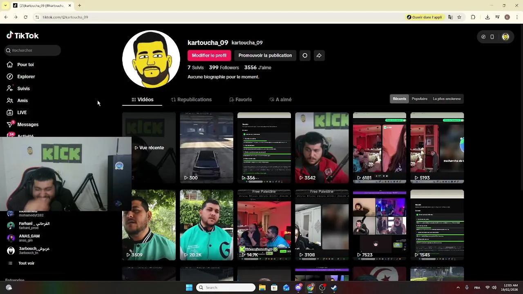Click Modifier le profil button
Viewport: 523px width, 294px height.
[209, 56]
